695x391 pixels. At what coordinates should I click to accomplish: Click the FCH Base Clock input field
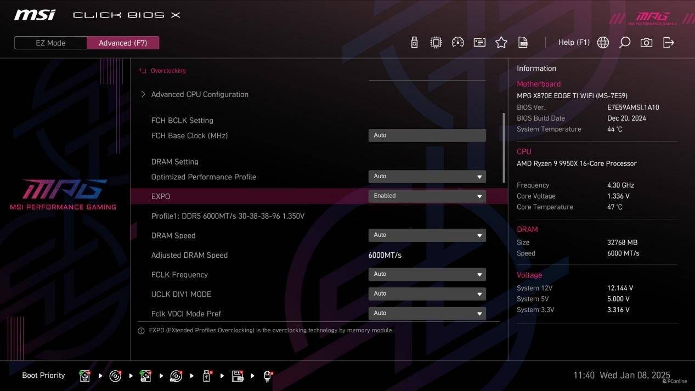coord(427,135)
